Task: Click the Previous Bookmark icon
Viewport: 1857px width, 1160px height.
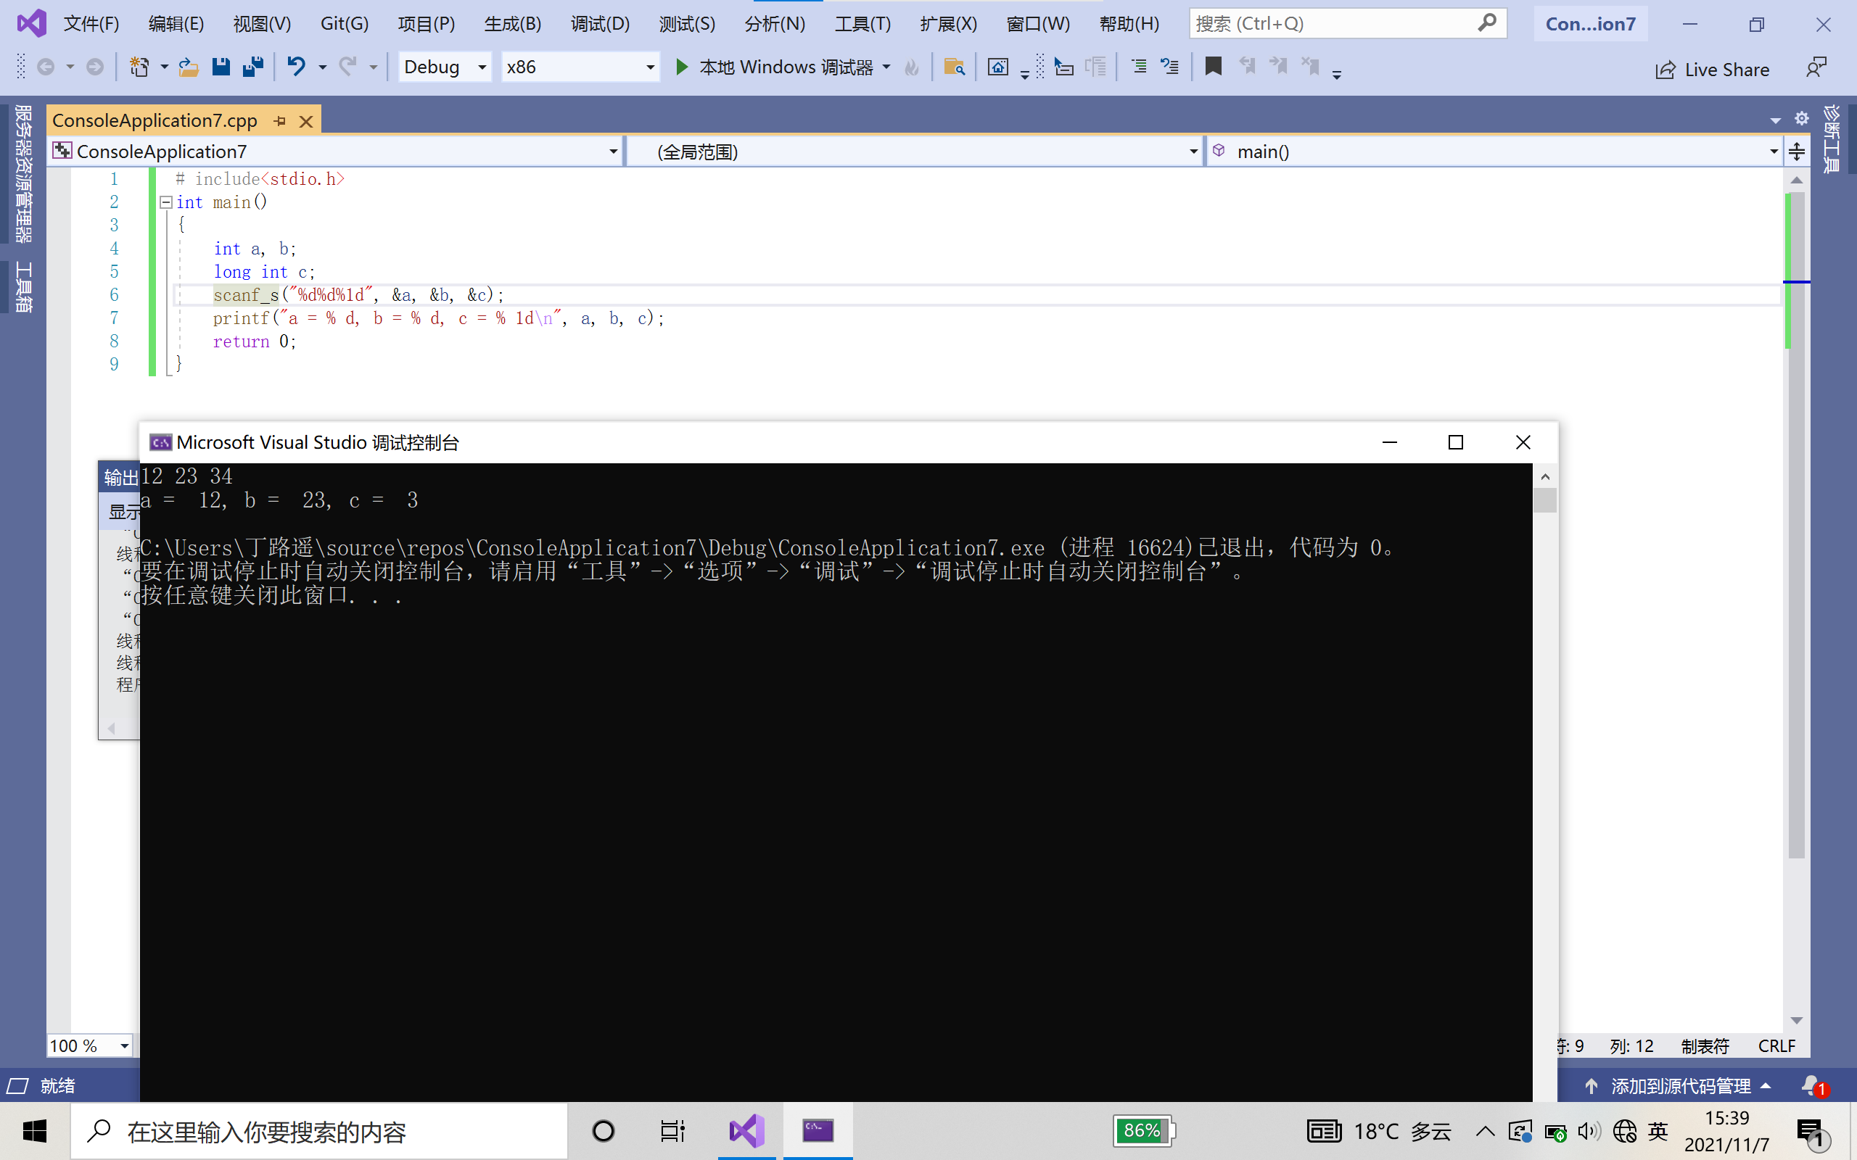Action: [x=1247, y=67]
